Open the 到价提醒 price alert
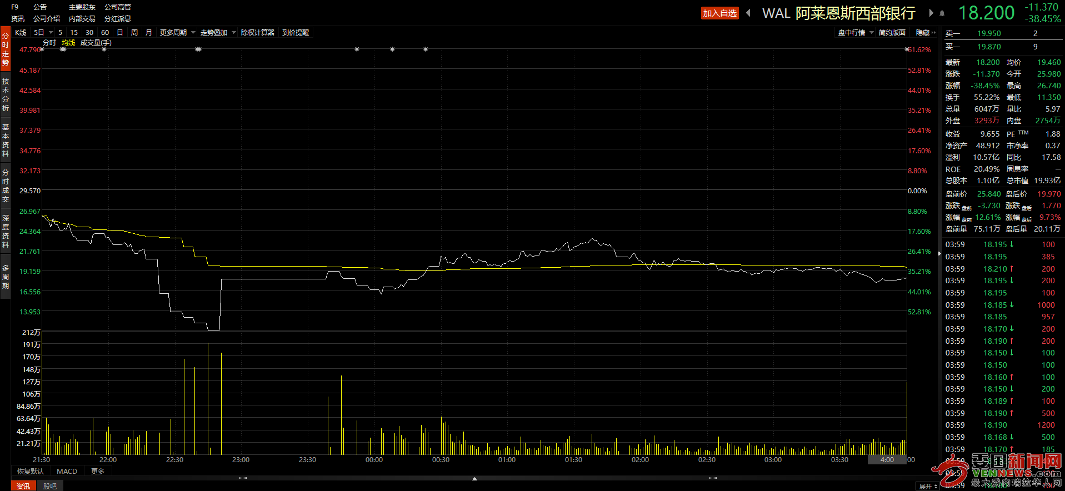Viewport: 1065px width, 491px height. tap(296, 33)
